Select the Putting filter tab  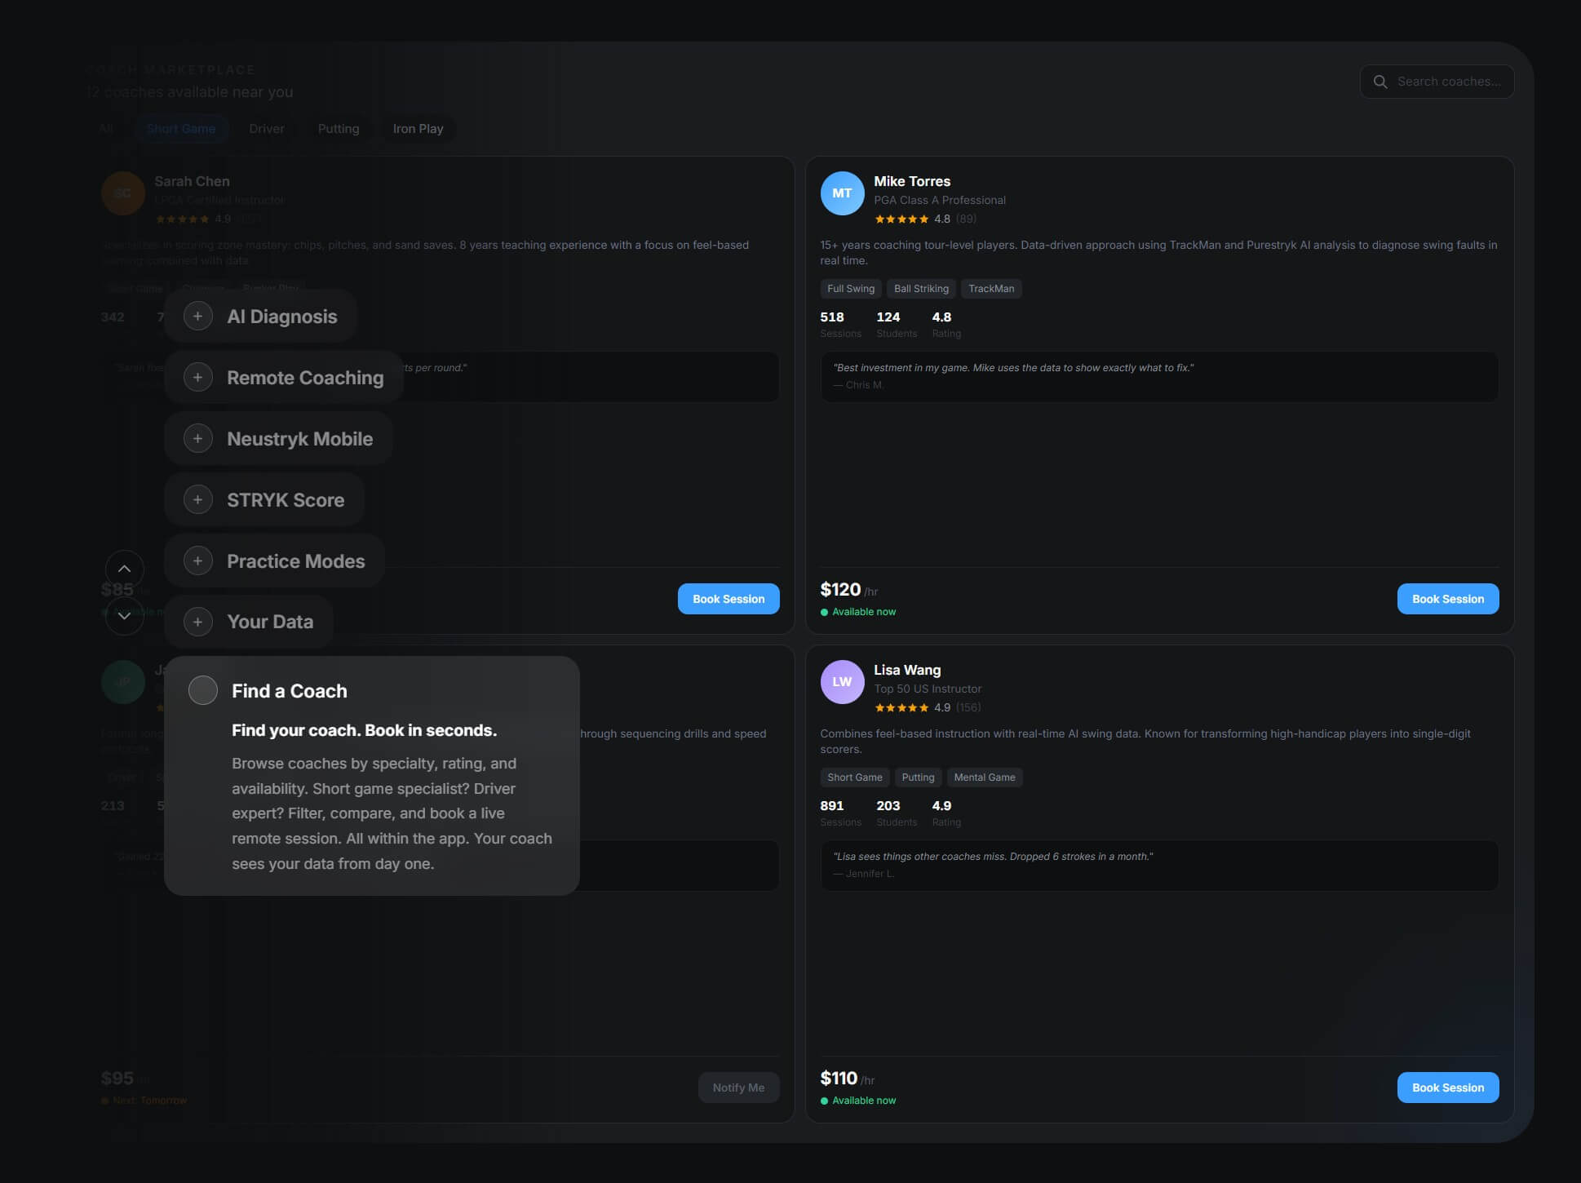point(339,129)
